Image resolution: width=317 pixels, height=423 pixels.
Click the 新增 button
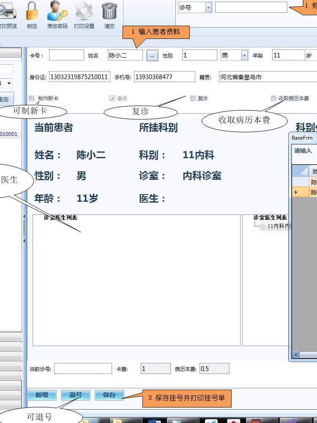coord(42,395)
